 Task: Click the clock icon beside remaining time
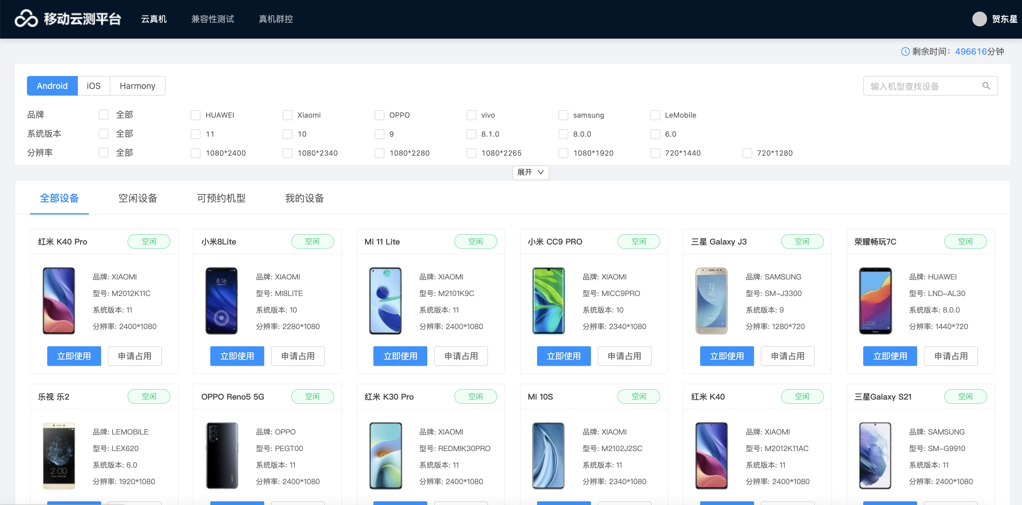[905, 51]
